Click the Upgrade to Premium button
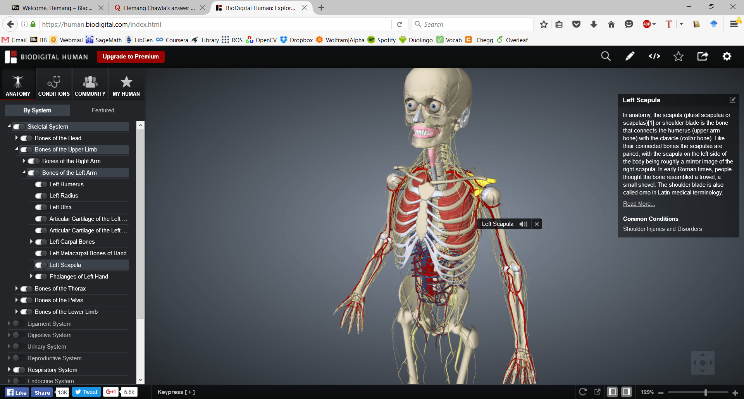This screenshot has height=399, width=744. point(131,57)
